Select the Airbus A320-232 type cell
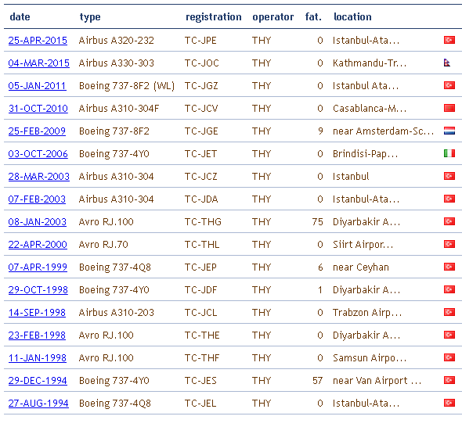The height and width of the screenshot is (427, 462). pyautogui.click(x=116, y=41)
